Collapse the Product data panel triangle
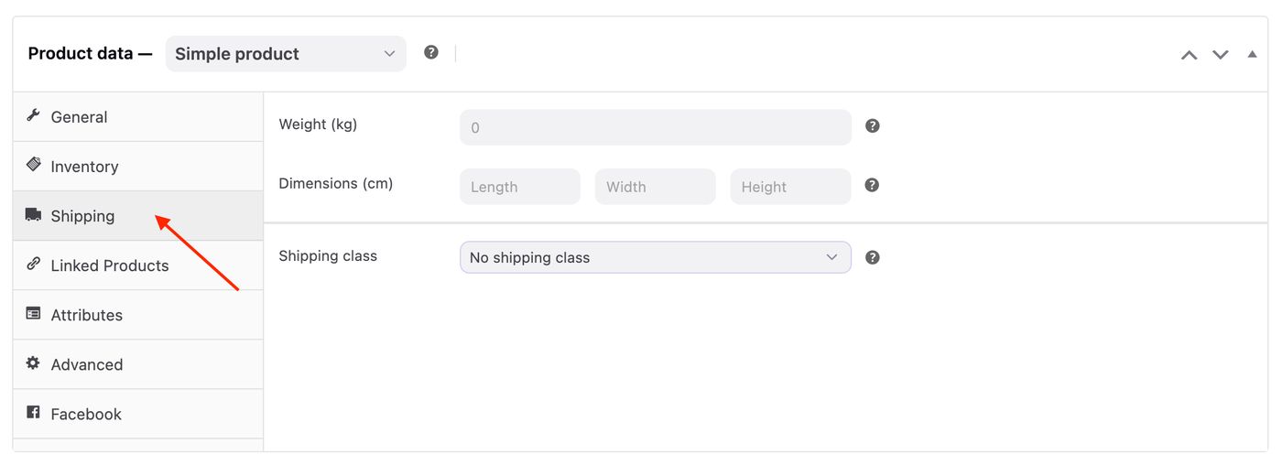This screenshot has height=465, width=1282. (1252, 54)
